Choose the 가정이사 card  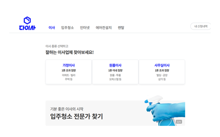(69, 72)
